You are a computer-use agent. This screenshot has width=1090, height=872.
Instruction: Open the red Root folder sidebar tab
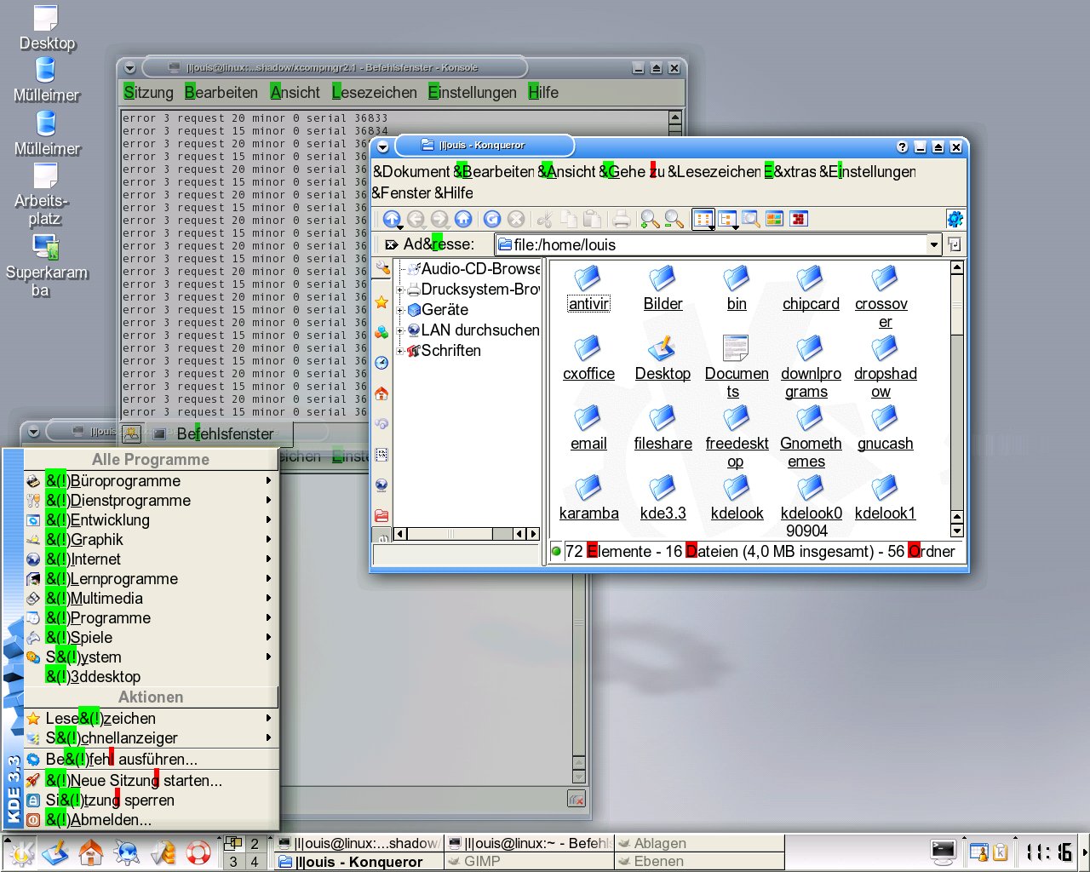pos(381,516)
